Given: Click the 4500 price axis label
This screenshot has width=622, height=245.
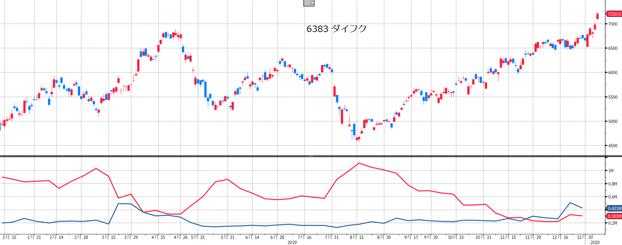Looking at the screenshot, I should (613, 146).
